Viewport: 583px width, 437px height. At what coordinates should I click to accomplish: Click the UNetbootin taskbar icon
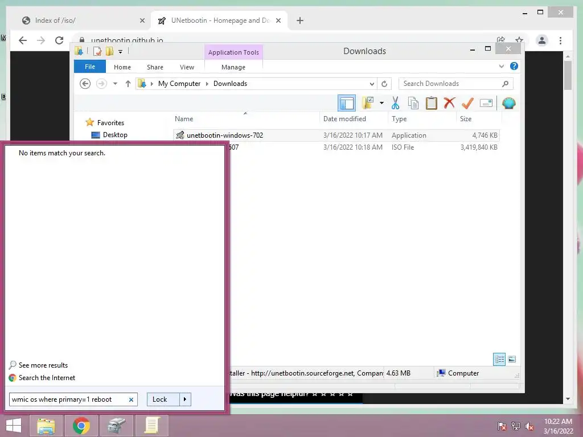point(117,426)
